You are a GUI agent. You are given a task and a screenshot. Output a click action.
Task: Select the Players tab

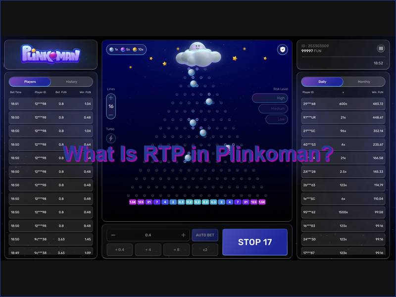[x=30, y=82]
